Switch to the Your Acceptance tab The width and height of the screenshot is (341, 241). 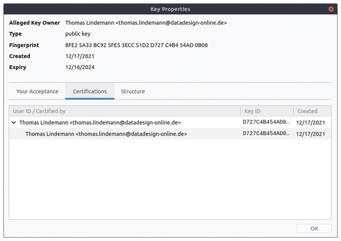click(x=37, y=91)
